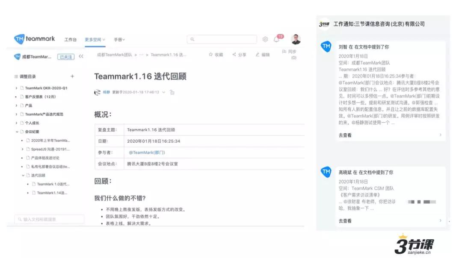This screenshot has height=258, width=462.
Task: Collapse the 会议纪要 tree node
Action: pyautogui.click(x=17, y=132)
